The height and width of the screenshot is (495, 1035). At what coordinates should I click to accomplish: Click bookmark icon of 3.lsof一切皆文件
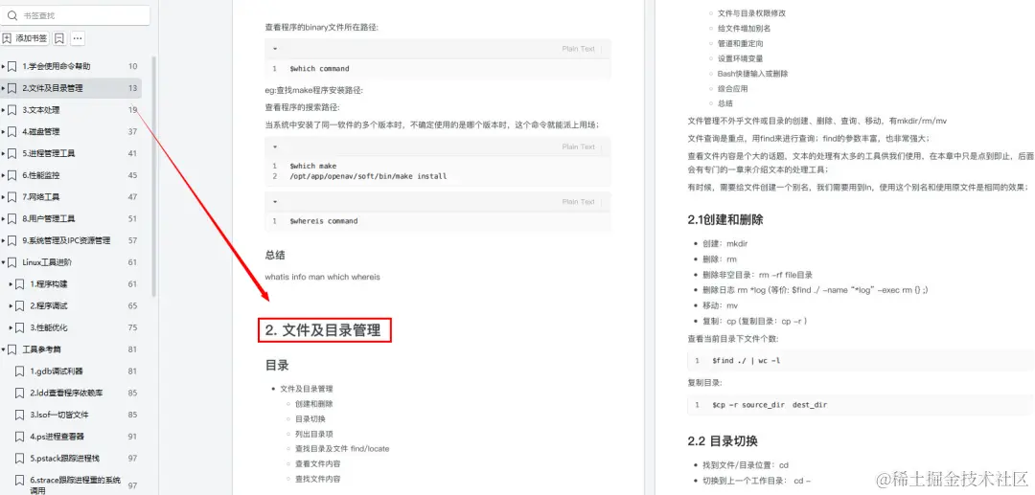point(20,415)
